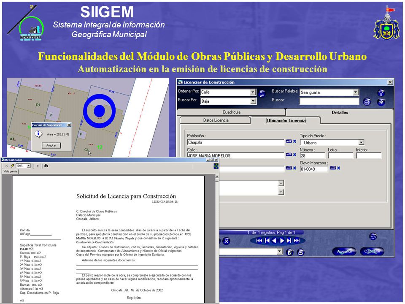Click the calculator-style icon above Cancelar

(x=373, y=236)
